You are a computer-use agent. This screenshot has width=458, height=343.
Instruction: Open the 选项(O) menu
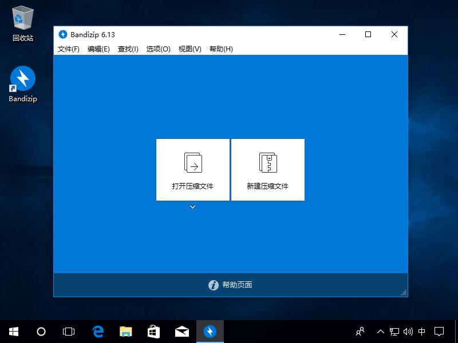click(159, 49)
